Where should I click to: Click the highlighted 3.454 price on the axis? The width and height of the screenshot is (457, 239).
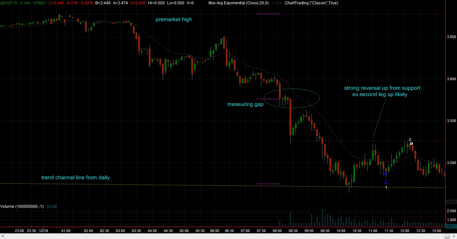tap(451, 202)
